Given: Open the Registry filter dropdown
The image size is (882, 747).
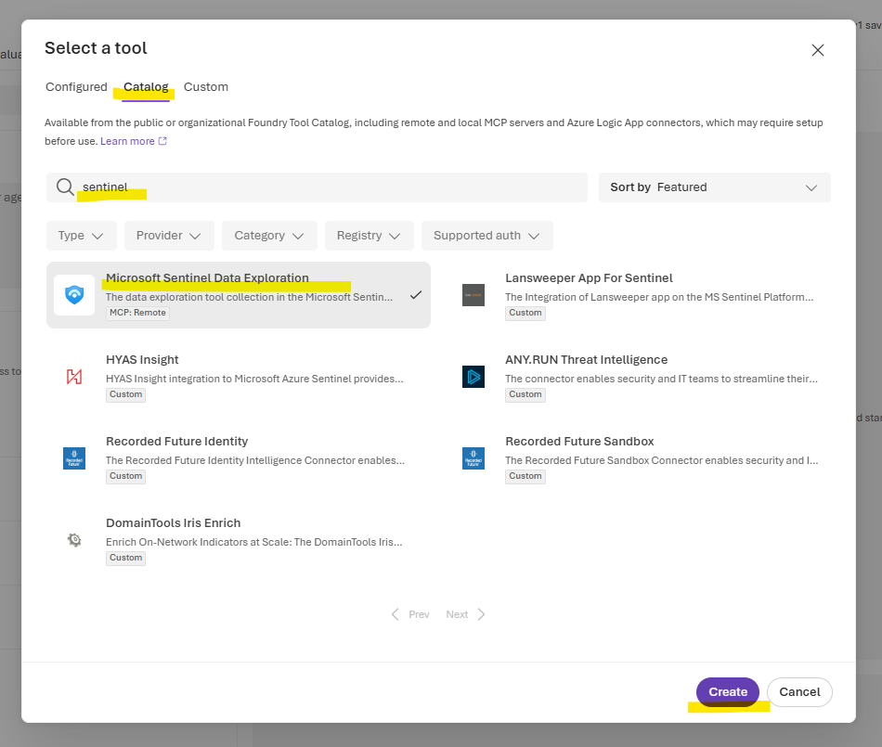Looking at the screenshot, I should point(369,236).
